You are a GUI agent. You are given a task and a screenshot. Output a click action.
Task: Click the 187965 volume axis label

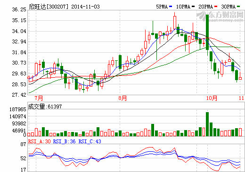point(18,109)
